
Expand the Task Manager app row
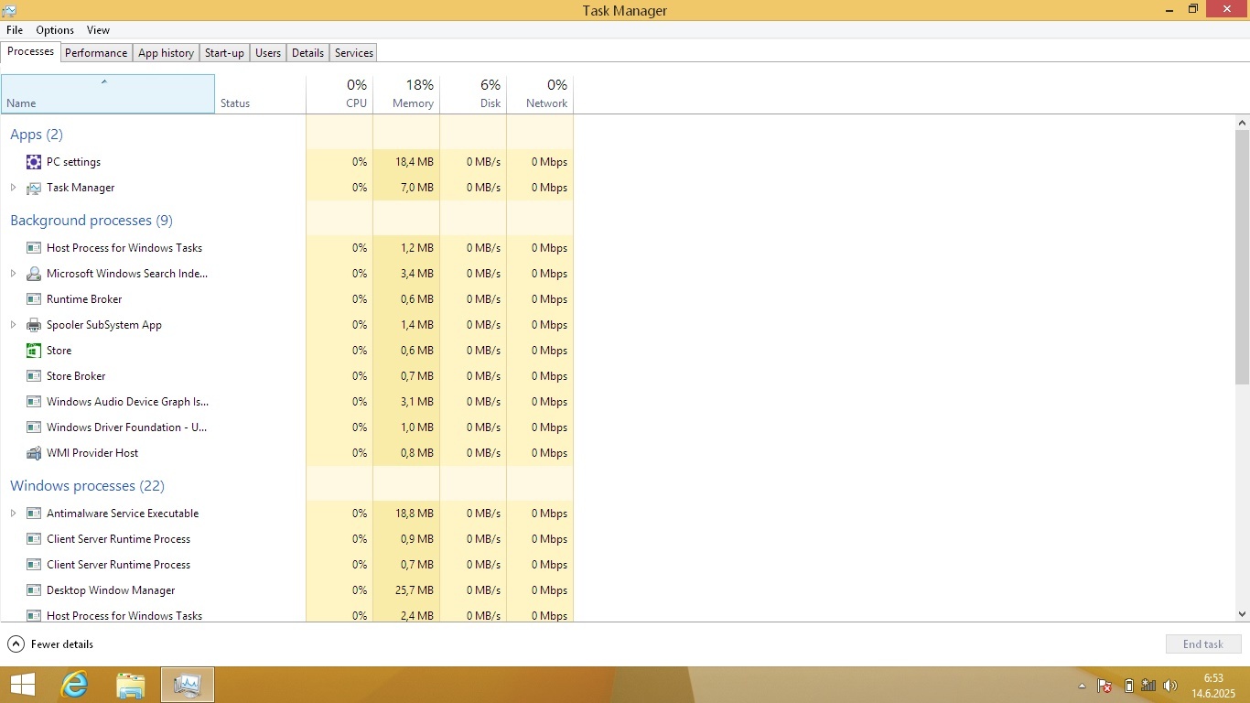point(13,188)
